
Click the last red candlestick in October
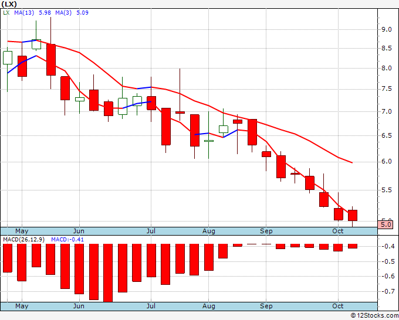pos(353,215)
